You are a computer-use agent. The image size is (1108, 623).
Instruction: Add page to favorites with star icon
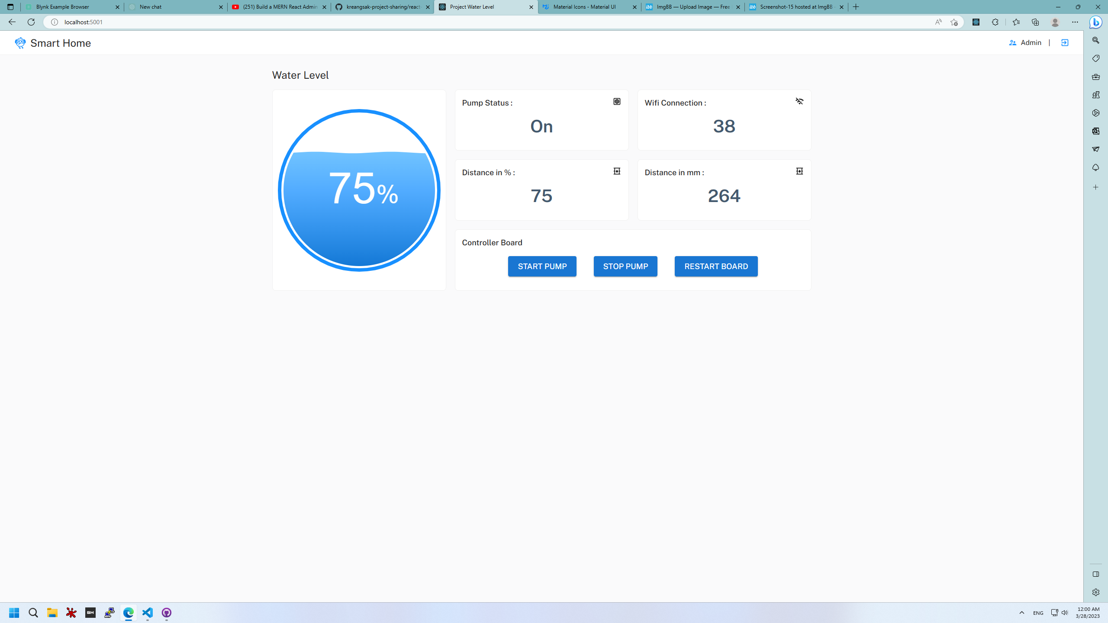click(954, 22)
